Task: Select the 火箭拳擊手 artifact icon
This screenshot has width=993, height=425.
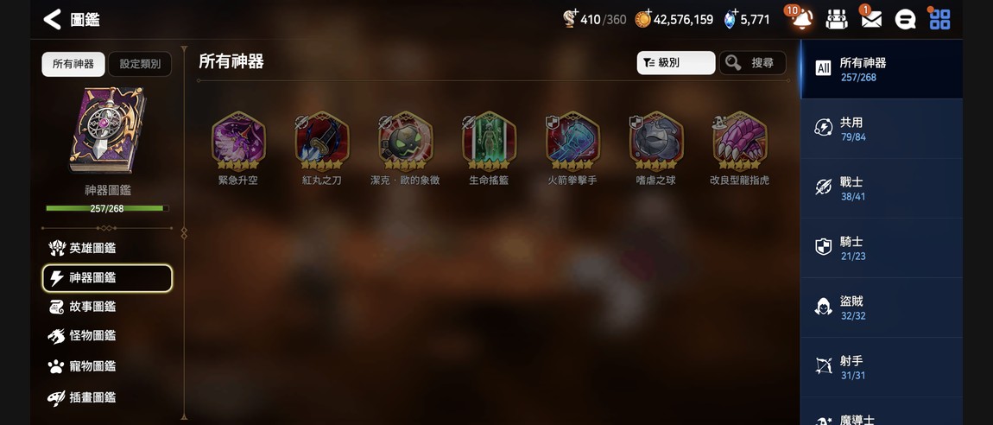Action: click(x=572, y=141)
